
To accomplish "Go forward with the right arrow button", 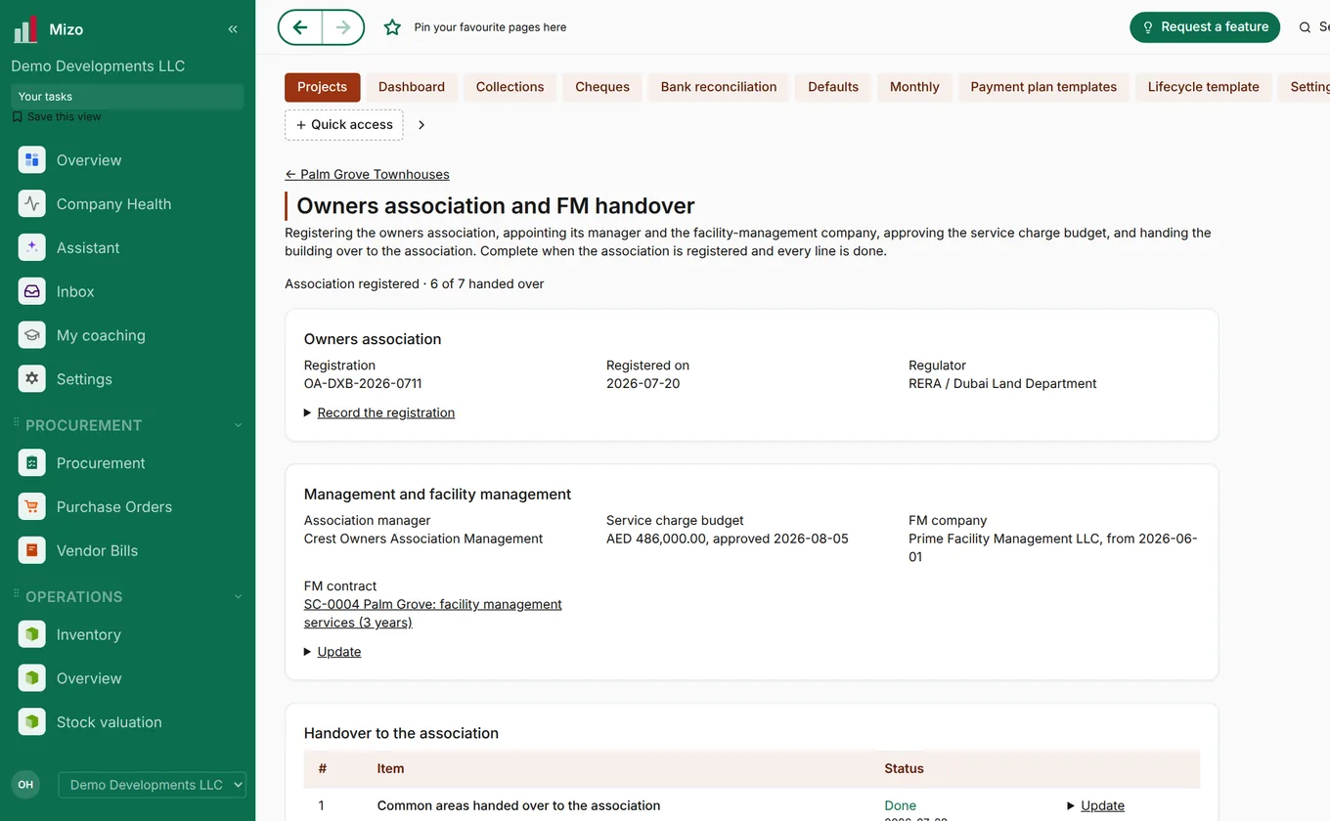I will pos(343,27).
